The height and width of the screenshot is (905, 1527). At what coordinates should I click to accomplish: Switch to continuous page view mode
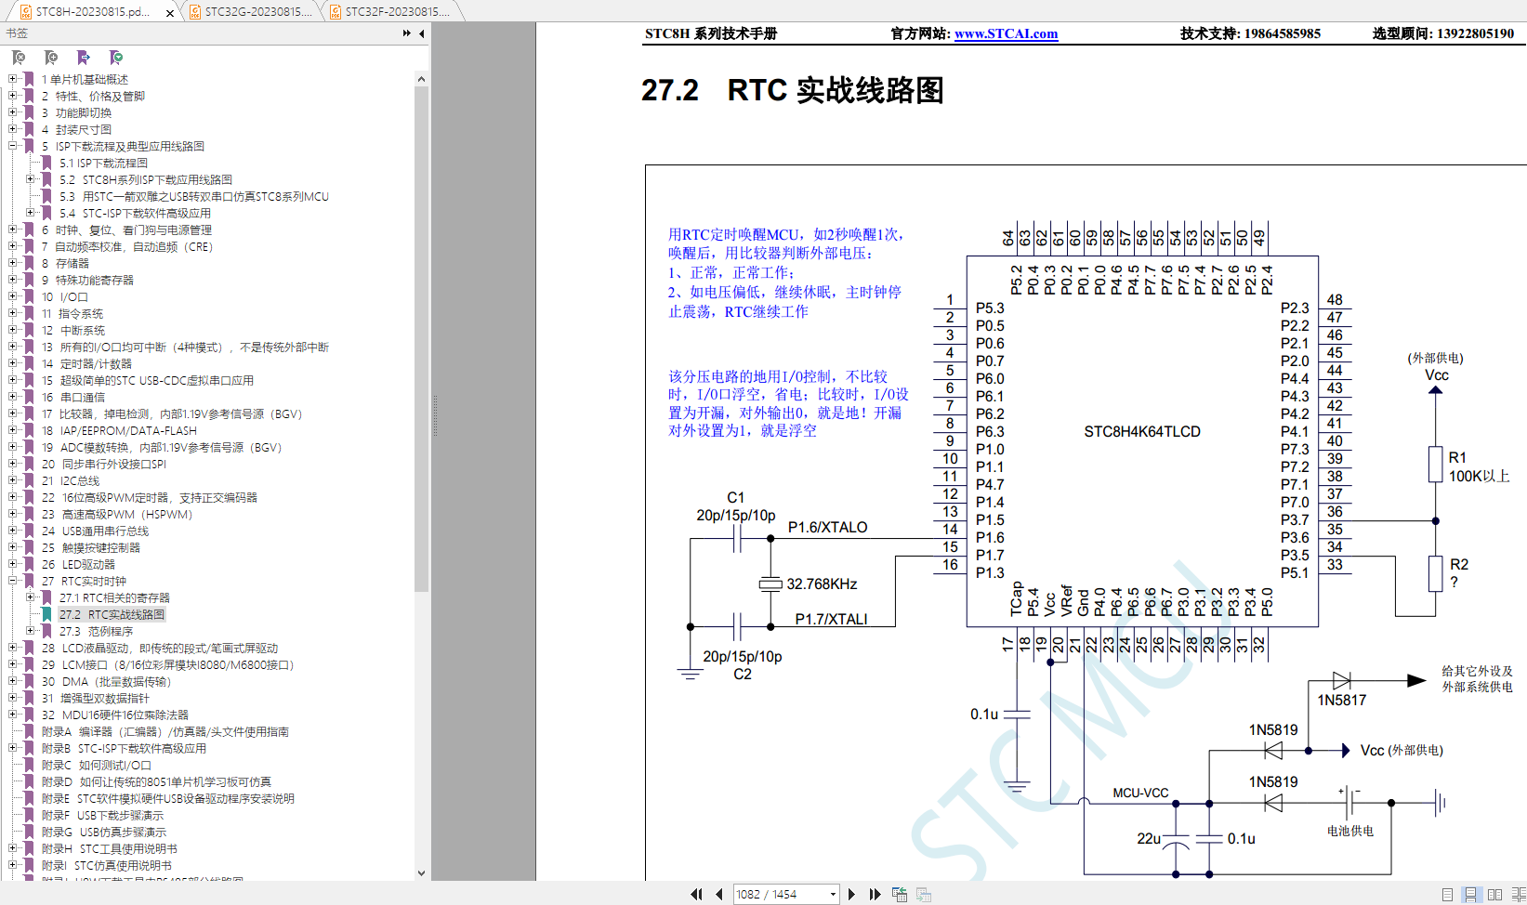coord(1470,894)
